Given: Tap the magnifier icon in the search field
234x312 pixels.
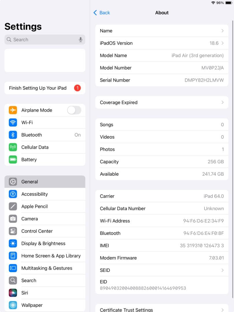Looking at the screenshot, I should click(9, 39).
